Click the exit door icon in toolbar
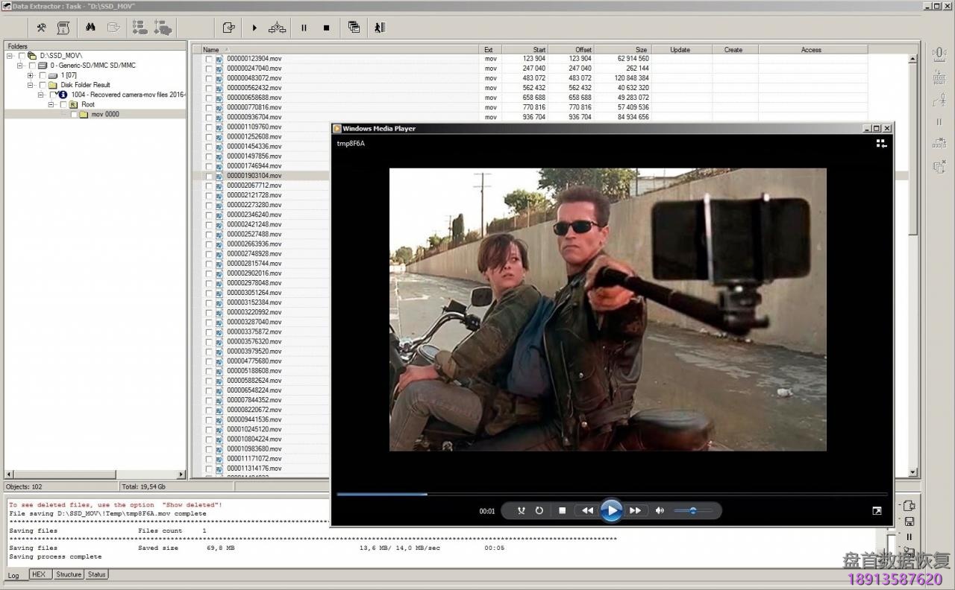 (379, 28)
